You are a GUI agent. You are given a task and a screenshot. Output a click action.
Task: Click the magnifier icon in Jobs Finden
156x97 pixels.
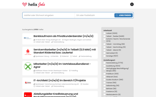pos(117,15)
